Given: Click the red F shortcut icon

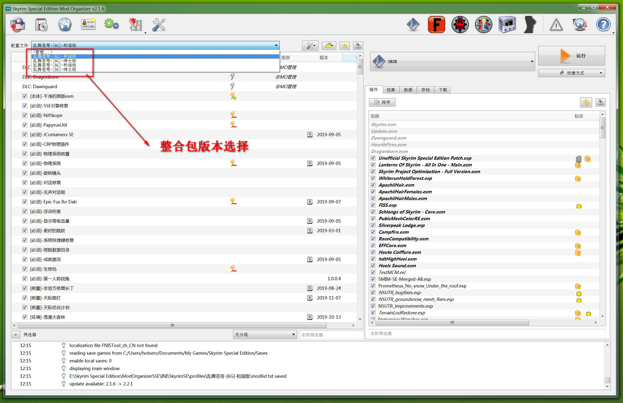Looking at the screenshot, I should (436, 25).
